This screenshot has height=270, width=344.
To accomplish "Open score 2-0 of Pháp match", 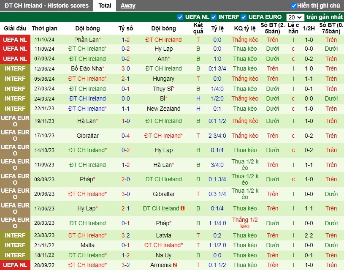I will click(126, 179).
